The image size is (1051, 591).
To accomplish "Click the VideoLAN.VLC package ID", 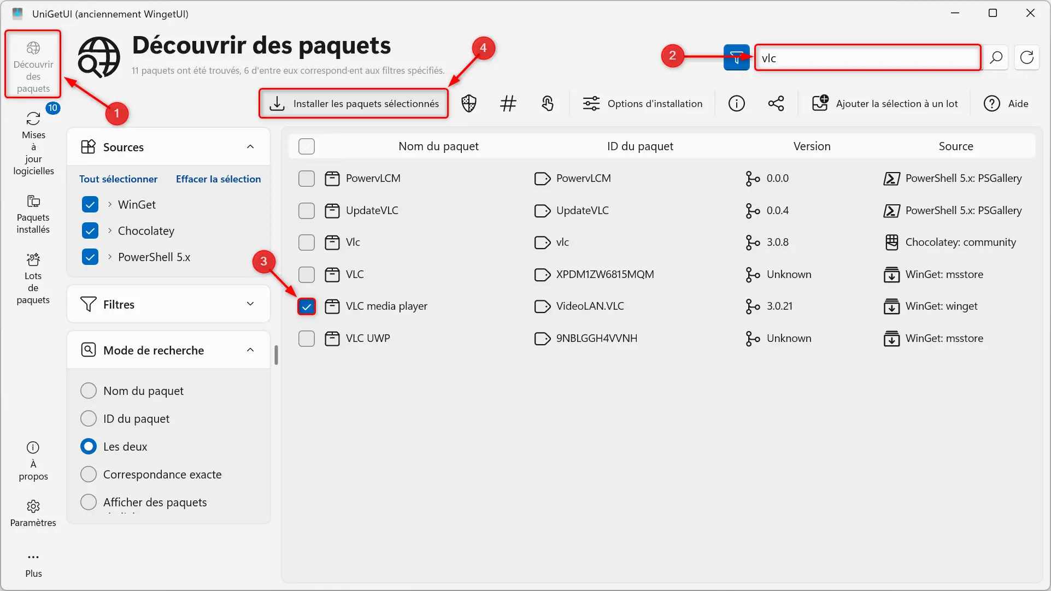I will [590, 306].
